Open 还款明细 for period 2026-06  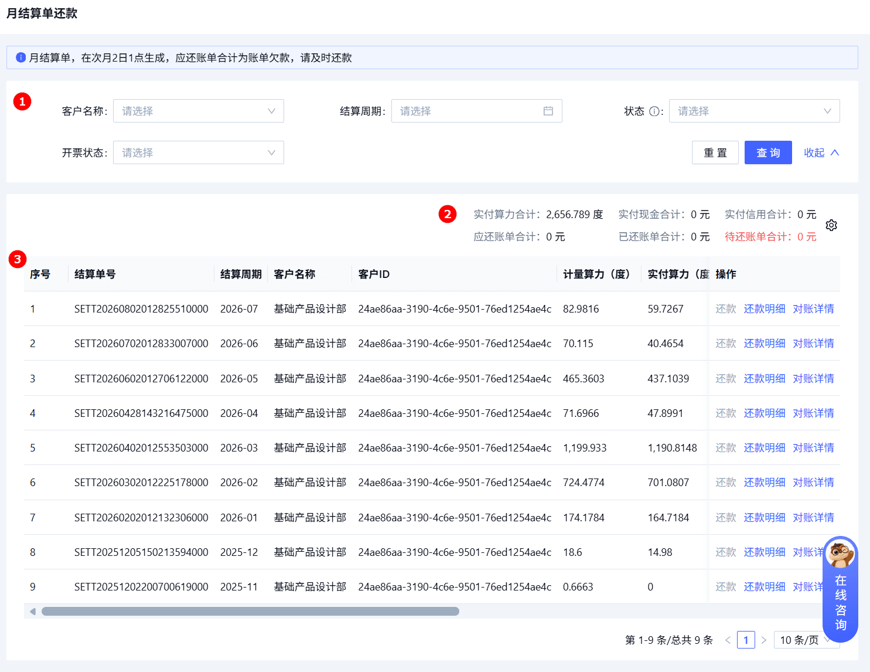click(x=765, y=344)
